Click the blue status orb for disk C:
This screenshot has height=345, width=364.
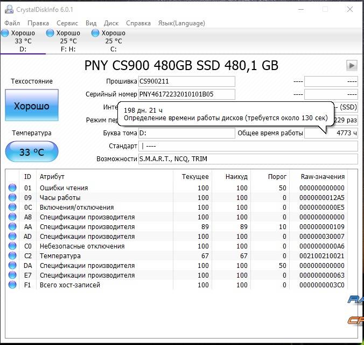pos(95,33)
